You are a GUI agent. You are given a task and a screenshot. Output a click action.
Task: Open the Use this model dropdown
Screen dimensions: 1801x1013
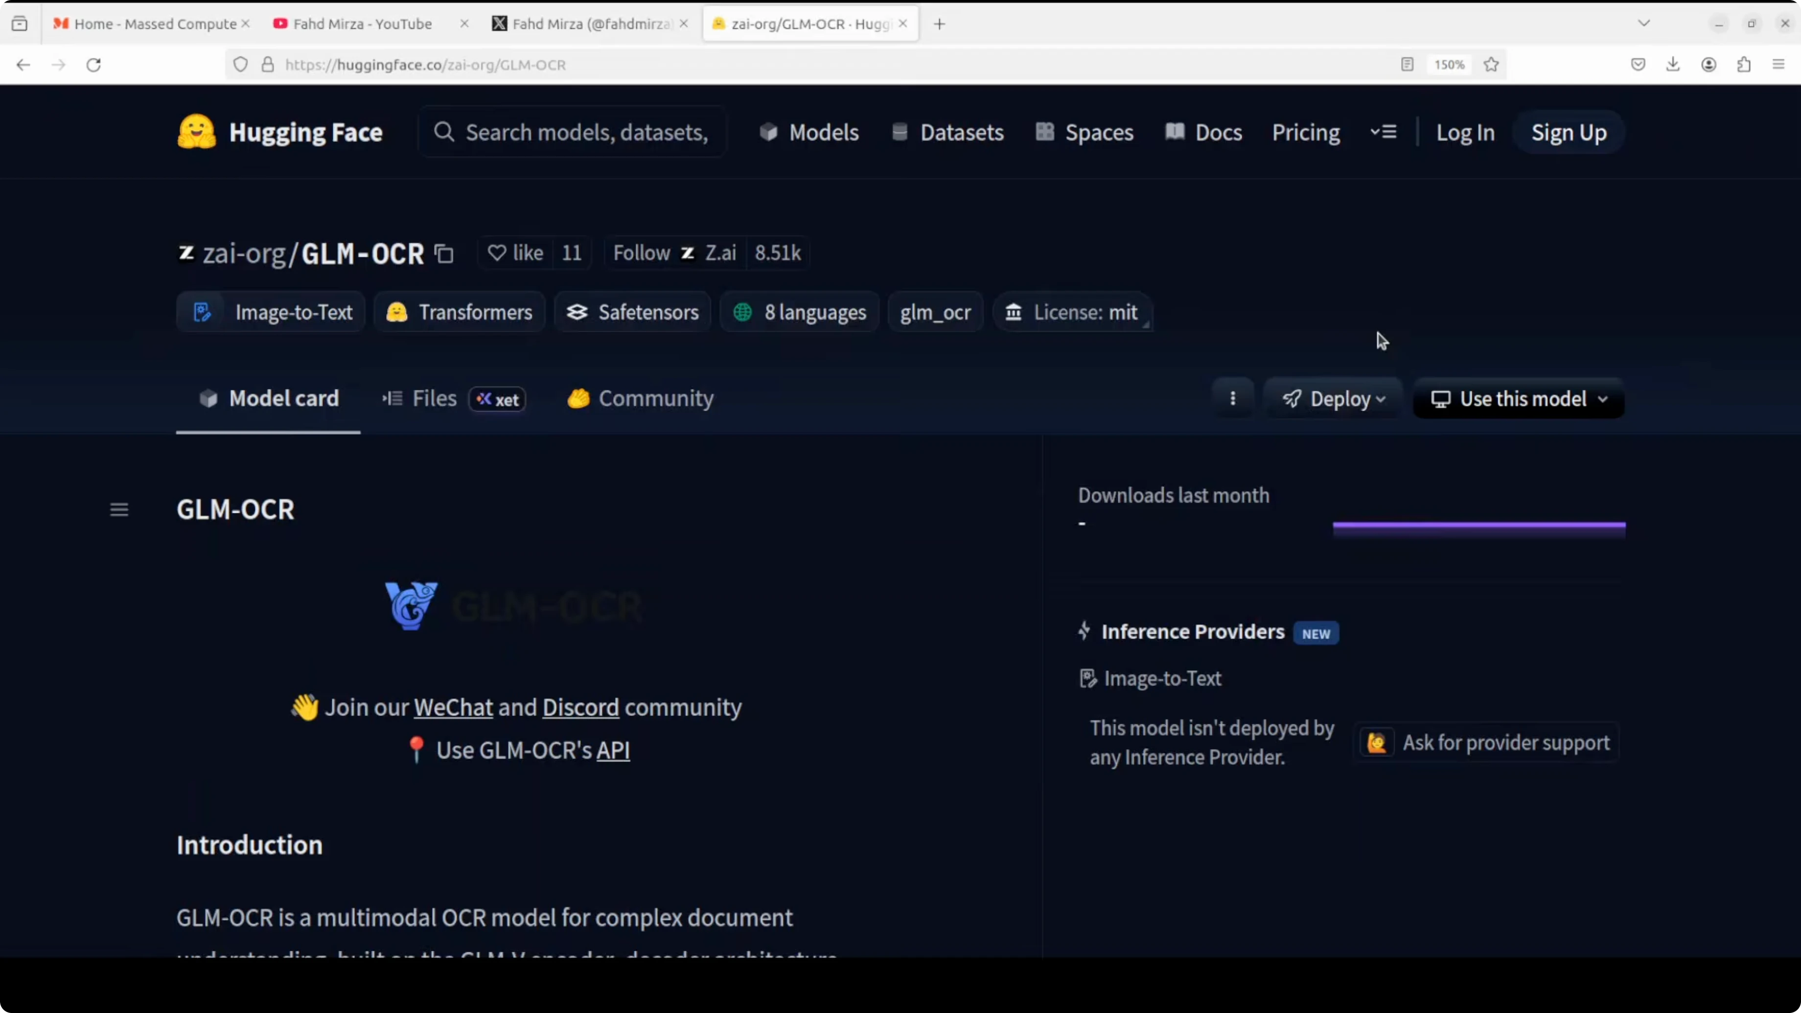click(1519, 398)
